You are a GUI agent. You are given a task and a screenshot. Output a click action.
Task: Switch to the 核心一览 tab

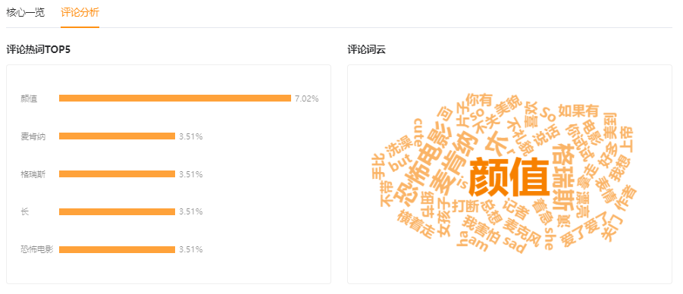click(x=25, y=12)
